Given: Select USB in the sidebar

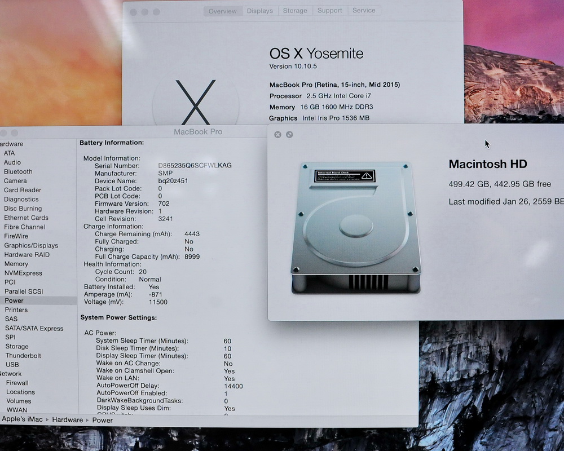Looking at the screenshot, I should (x=12, y=364).
